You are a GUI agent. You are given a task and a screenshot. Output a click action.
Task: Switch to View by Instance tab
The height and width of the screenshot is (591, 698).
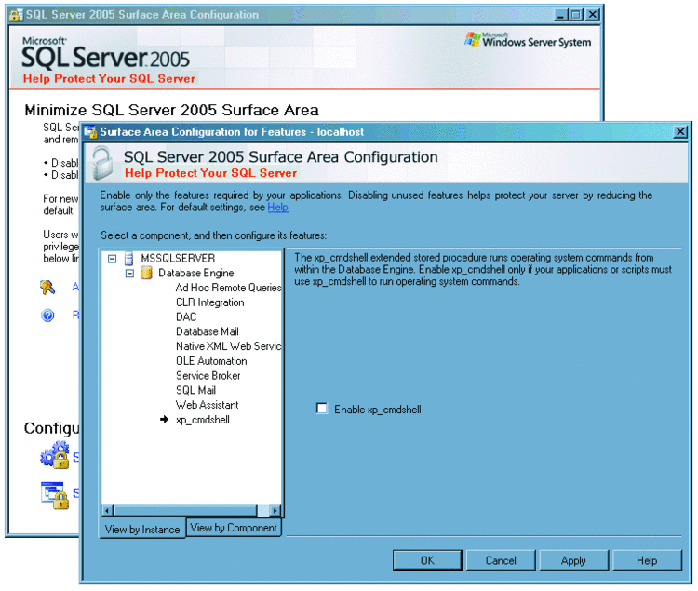click(142, 530)
